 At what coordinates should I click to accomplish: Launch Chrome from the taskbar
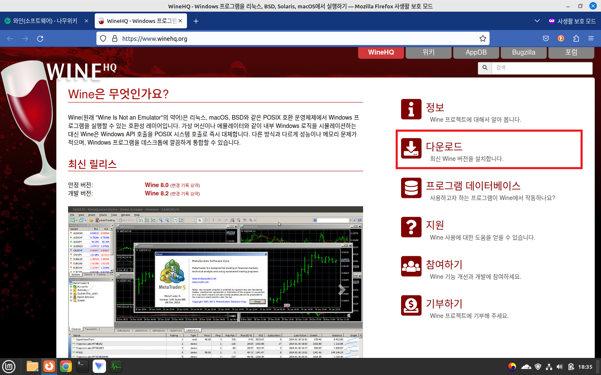[x=66, y=367]
